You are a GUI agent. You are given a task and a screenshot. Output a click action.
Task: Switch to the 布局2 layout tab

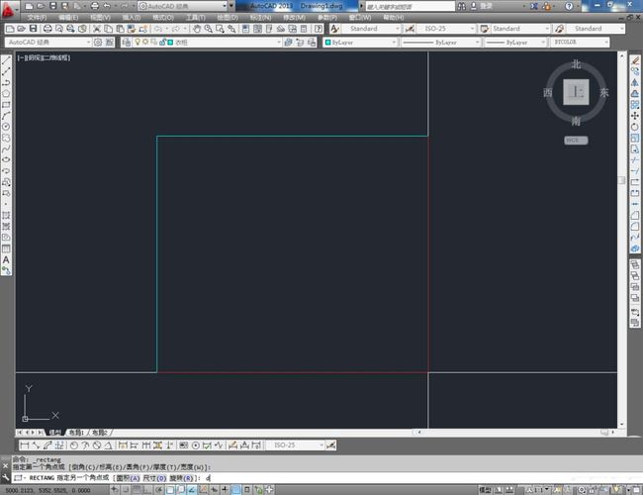pos(99,433)
